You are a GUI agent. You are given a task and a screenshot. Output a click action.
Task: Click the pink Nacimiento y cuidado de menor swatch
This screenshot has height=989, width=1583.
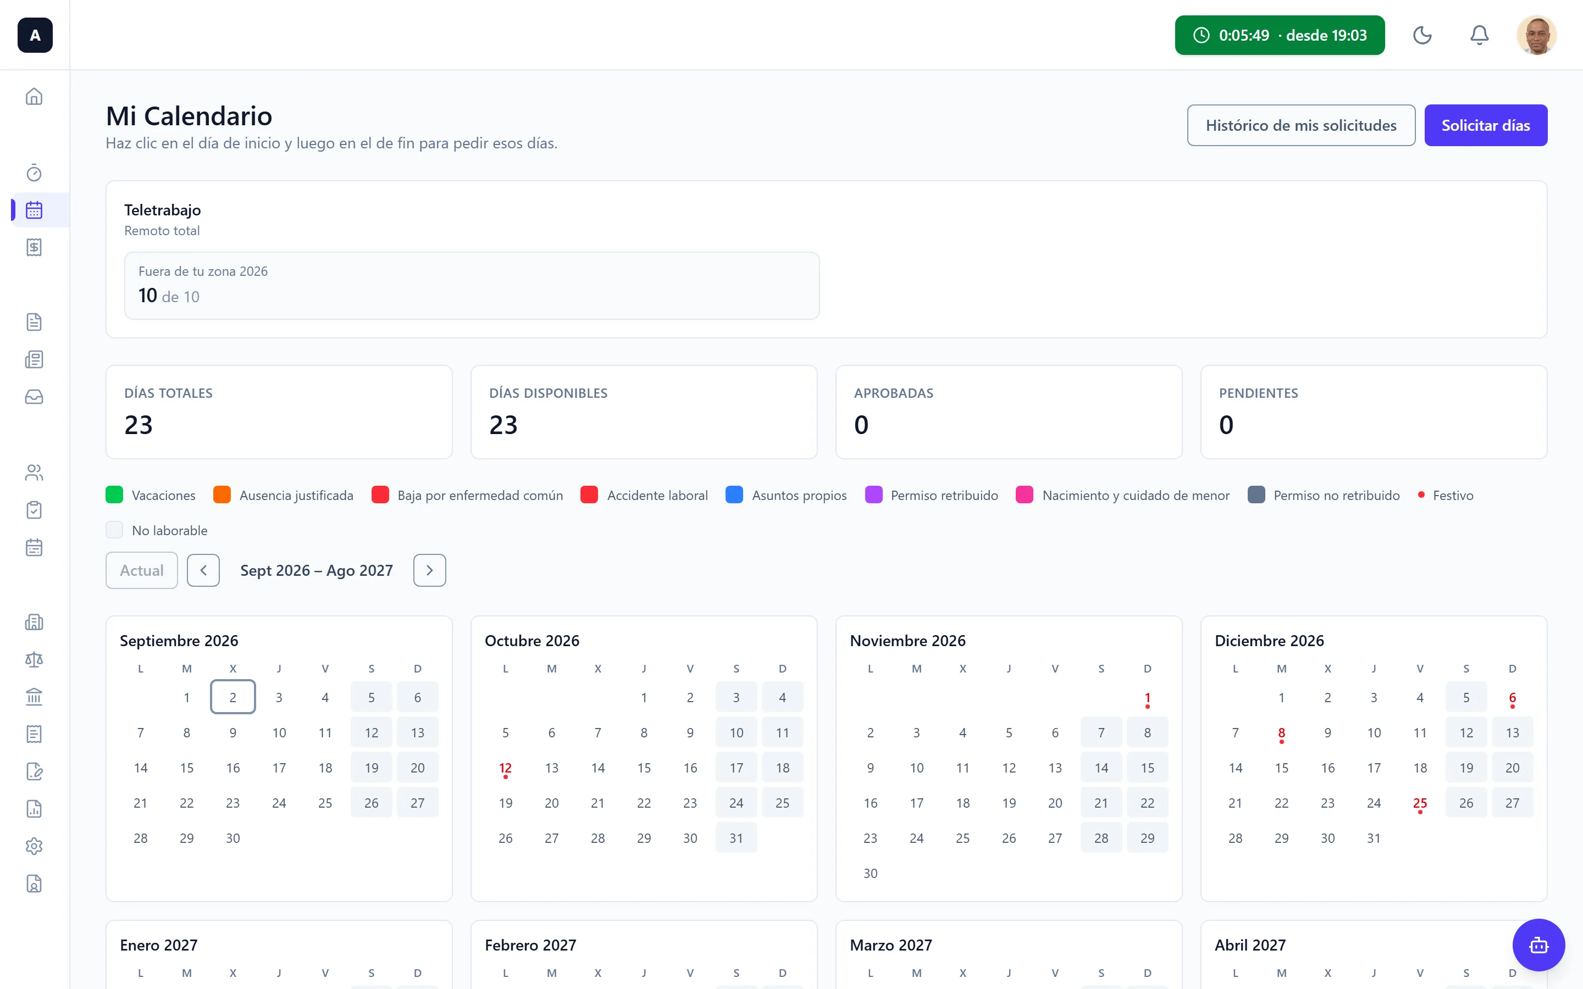(1025, 495)
